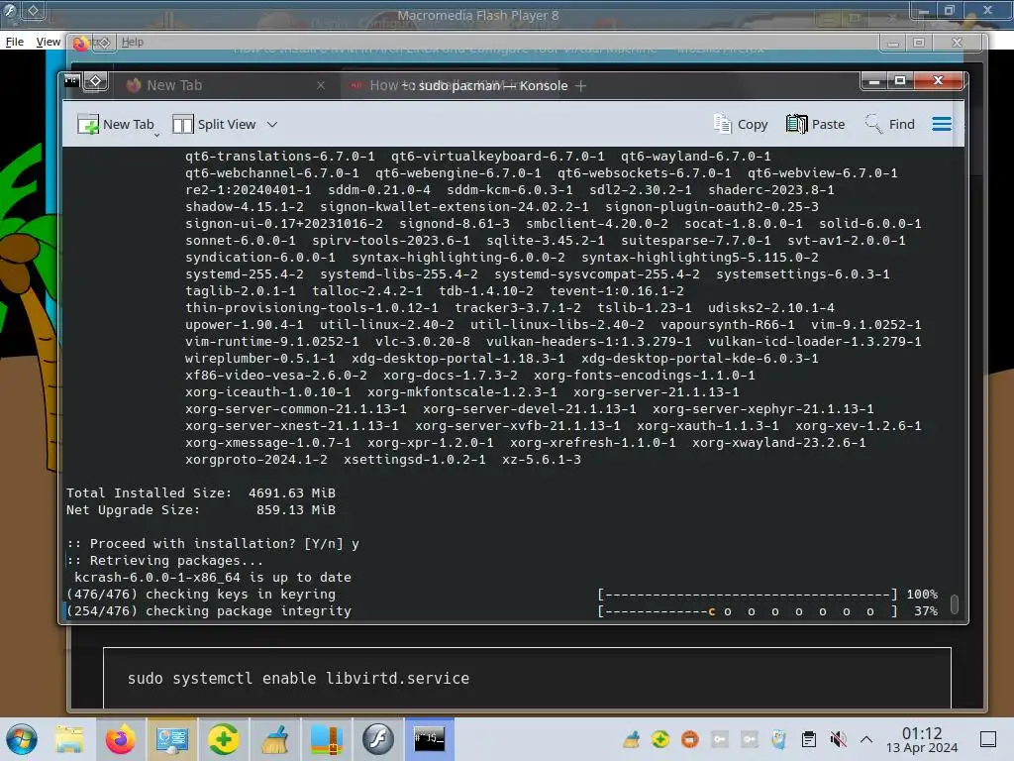Copy selected terminal text
The width and height of the screenshot is (1014, 761).
[741, 124]
